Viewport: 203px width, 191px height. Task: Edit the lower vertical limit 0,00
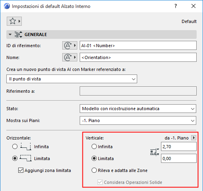pos(179,159)
